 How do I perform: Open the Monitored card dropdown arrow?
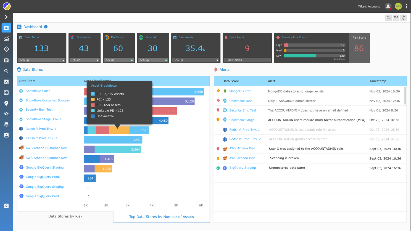coord(132,60)
